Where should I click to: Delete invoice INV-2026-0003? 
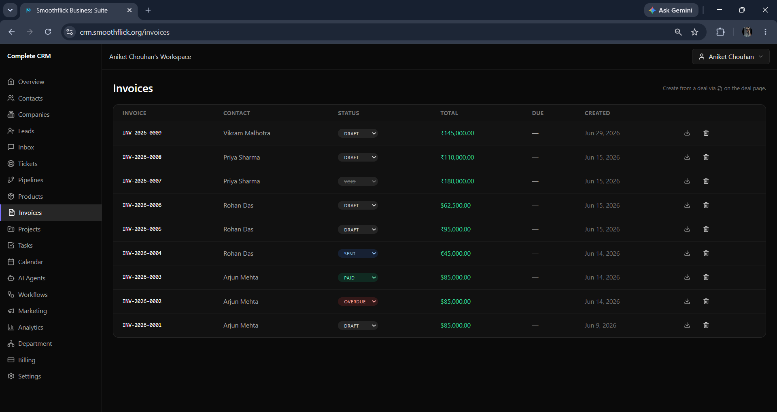click(x=706, y=277)
